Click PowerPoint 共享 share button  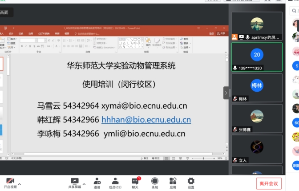221,33
